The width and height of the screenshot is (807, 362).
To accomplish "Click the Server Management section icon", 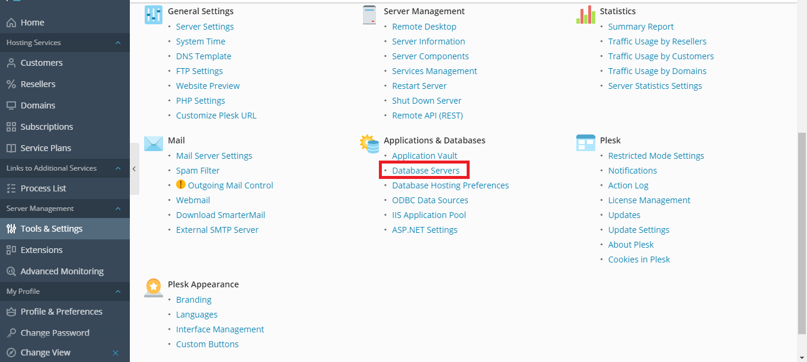I will (x=369, y=15).
